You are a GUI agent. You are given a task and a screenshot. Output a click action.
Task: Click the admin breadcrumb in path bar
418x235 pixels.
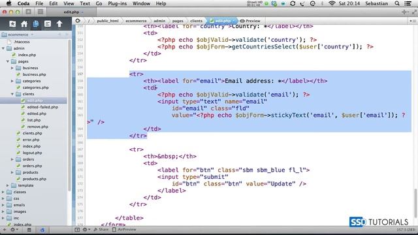(x=159, y=21)
